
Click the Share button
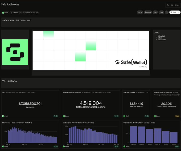pos(177,5)
